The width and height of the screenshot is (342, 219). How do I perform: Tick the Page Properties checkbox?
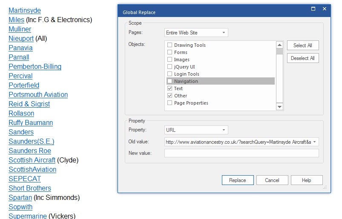pos(170,103)
